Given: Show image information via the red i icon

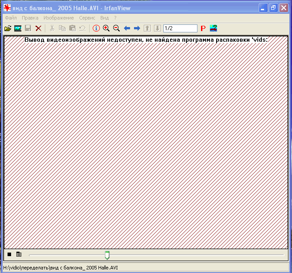Looking at the screenshot, I should (96, 28).
